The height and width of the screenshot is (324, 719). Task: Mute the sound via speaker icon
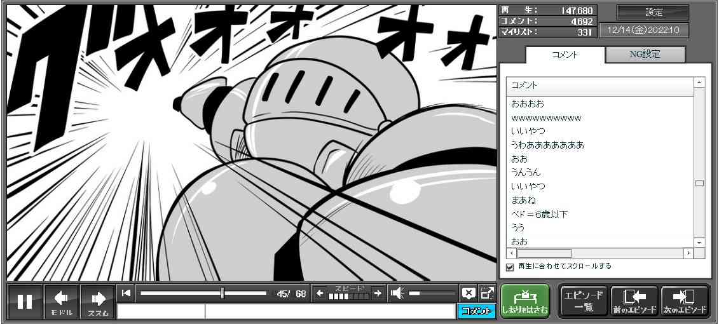[x=397, y=294]
